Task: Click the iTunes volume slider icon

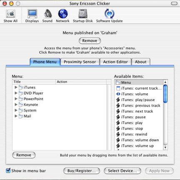Action: [118, 94]
